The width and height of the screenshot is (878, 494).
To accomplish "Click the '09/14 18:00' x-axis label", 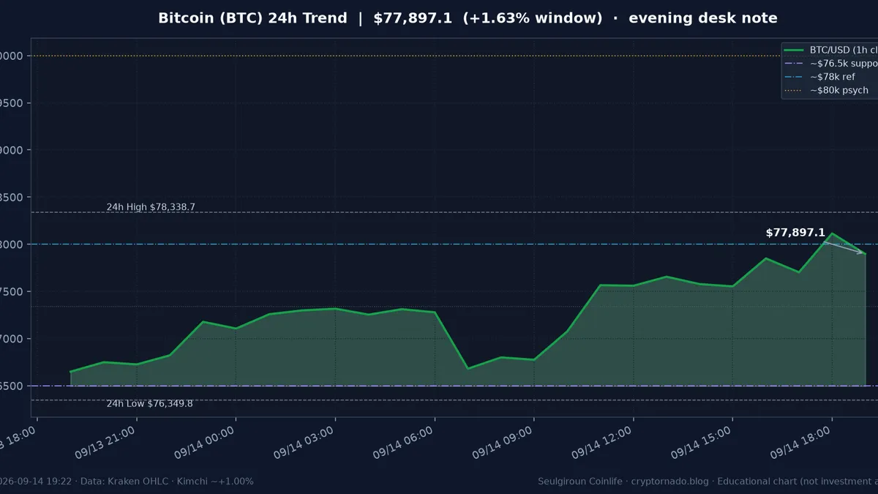I will click(x=800, y=444).
